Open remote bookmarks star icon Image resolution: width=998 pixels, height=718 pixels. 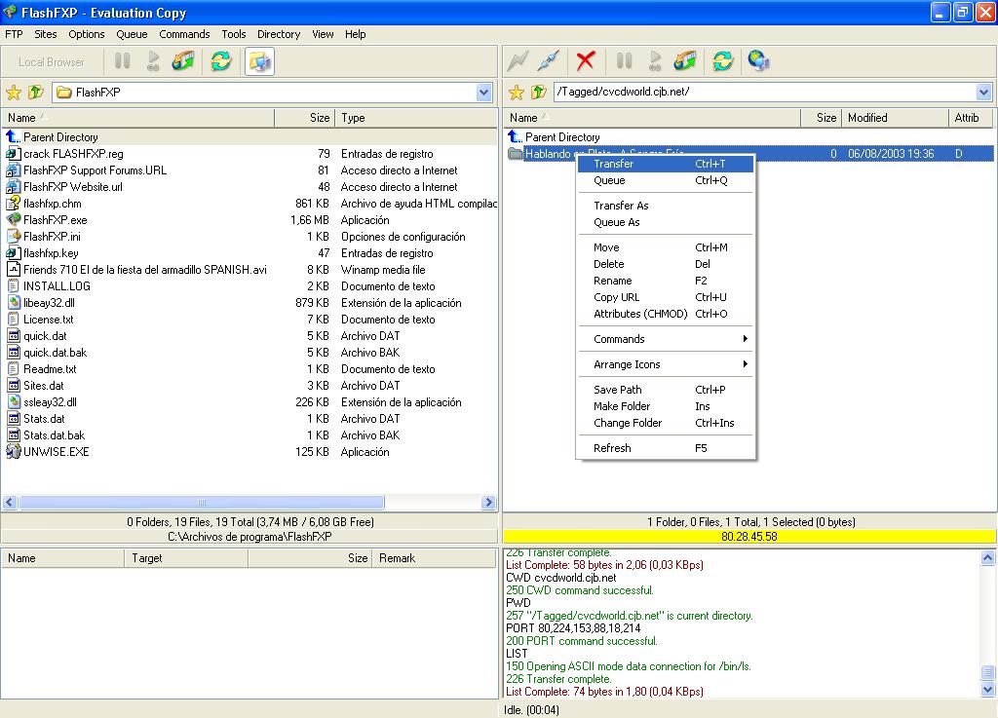click(x=517, y=93)
